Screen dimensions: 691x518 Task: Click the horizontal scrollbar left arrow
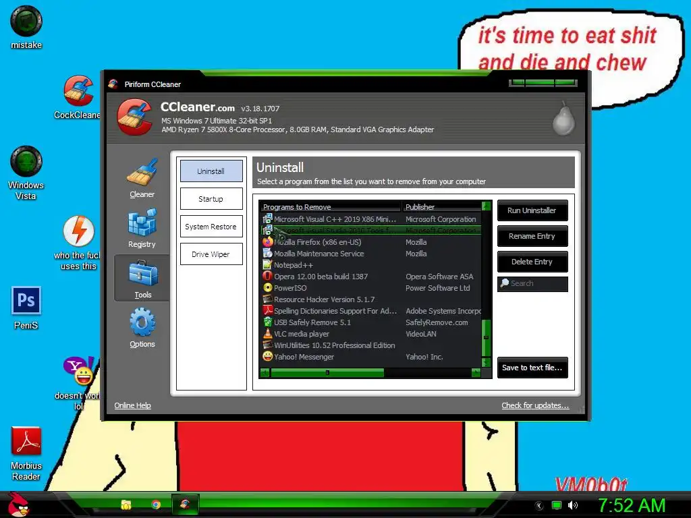tap(265, 373)
